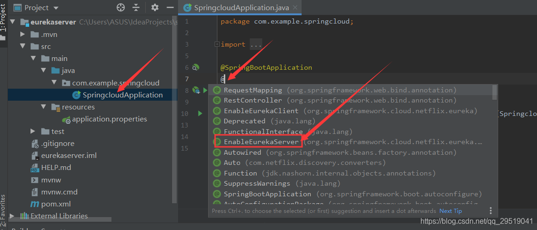Open the completion popup three-dot options
This screenshot has width=537, height=230.
tap(491, 211)
